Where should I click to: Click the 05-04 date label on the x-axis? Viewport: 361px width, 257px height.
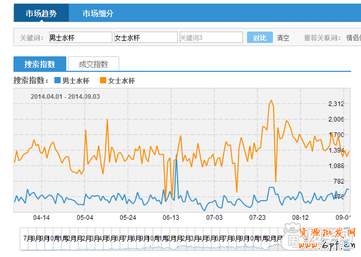(85, 217)
